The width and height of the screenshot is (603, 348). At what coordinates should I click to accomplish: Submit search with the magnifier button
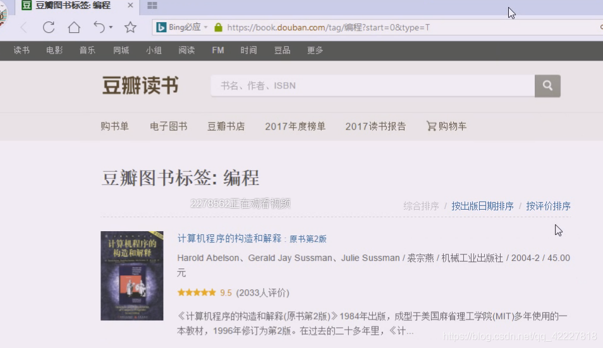[547, 86]
